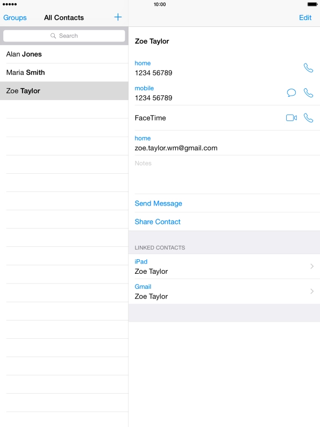Tap the plus icon to add contact
The height and width of the screenshot is (427, 320).
coord(118,17)
